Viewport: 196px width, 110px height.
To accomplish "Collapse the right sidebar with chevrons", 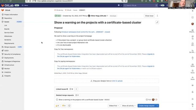I will 193,11.
